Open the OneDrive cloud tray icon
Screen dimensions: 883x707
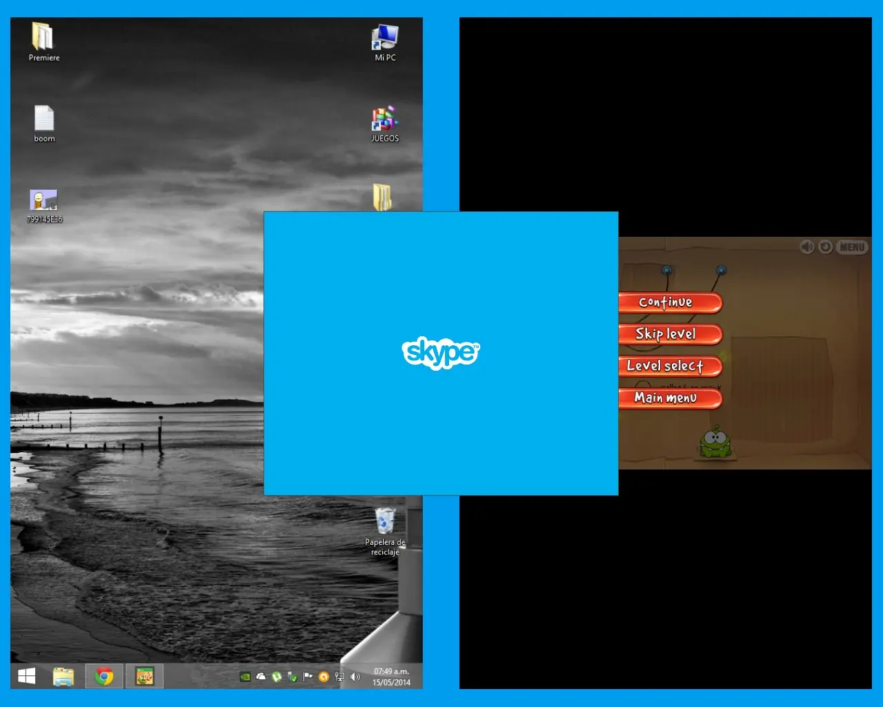click(x=261, y=677)
